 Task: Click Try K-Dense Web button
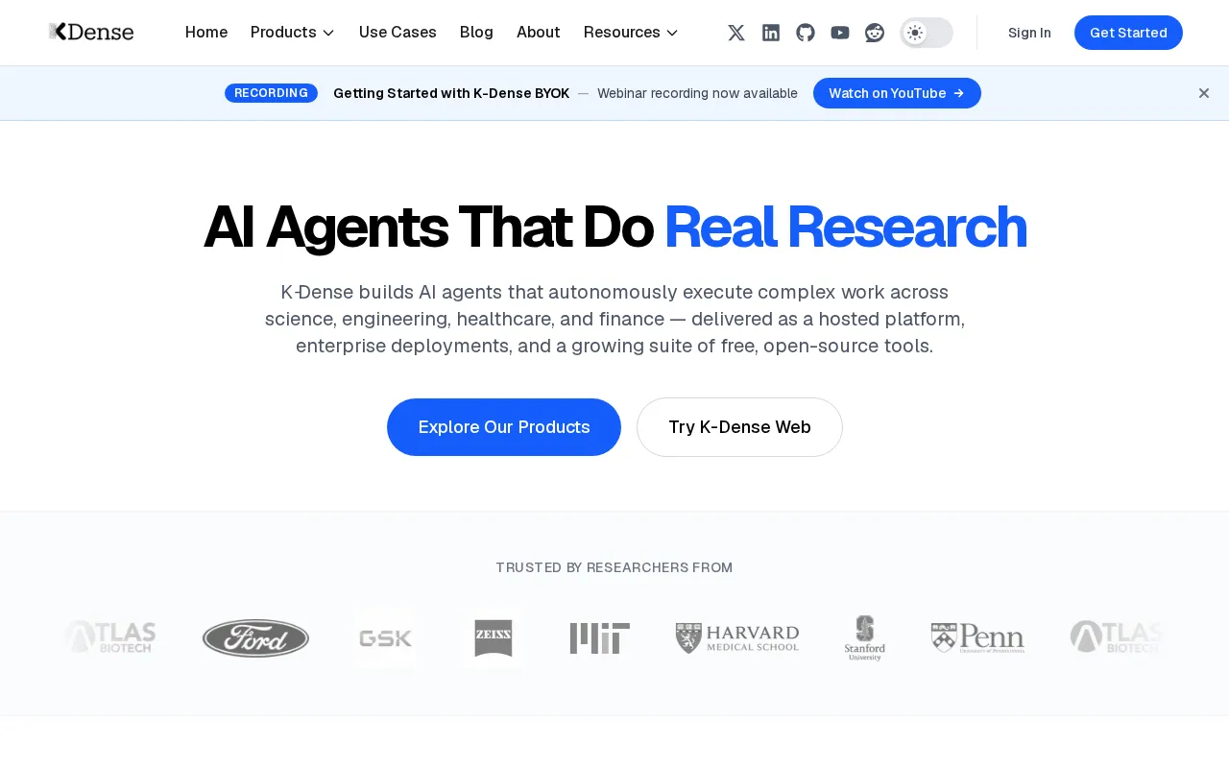[739, 427]
